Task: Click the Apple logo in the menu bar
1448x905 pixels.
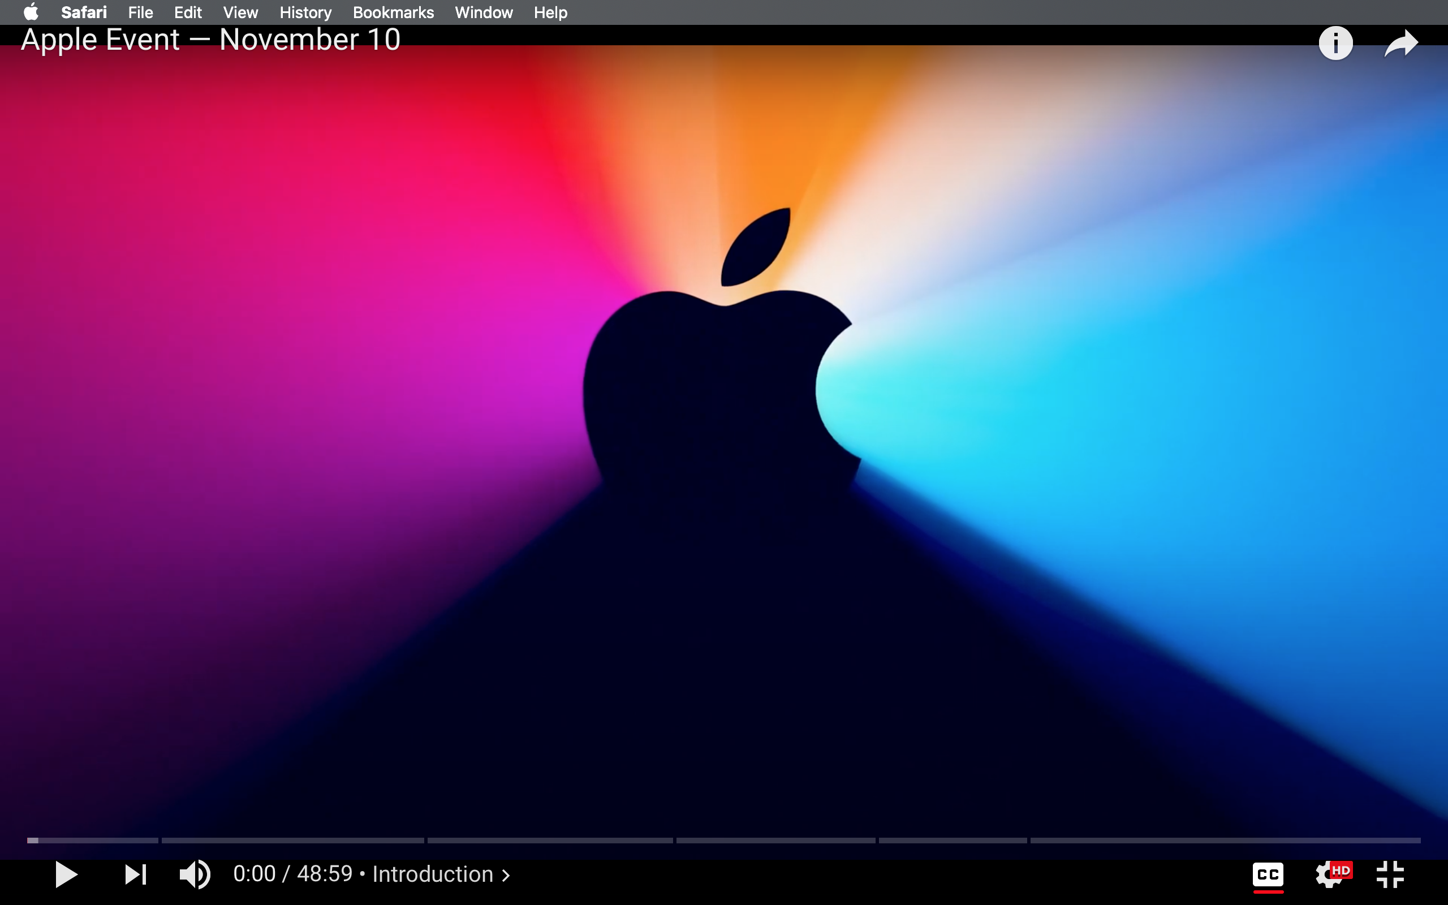Action: (x=30, y=12)
